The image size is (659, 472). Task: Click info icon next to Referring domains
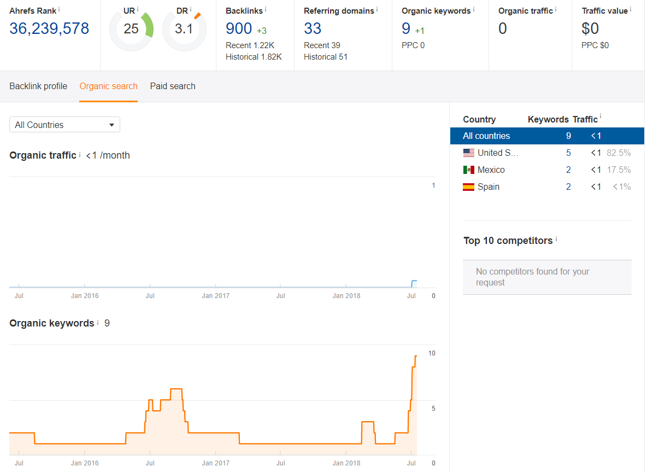pyautogui.click(x=377, y=9)
